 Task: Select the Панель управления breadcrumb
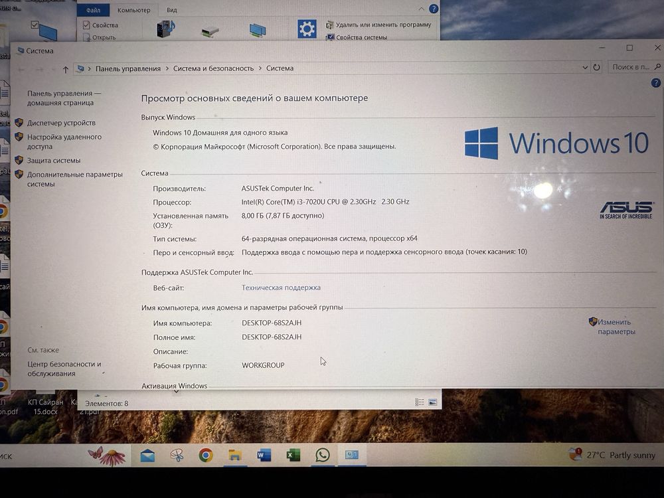(x=128, y=68)
